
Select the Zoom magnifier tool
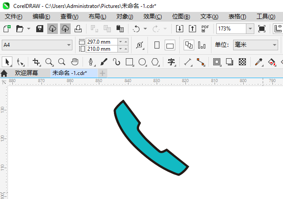[49, 62]
